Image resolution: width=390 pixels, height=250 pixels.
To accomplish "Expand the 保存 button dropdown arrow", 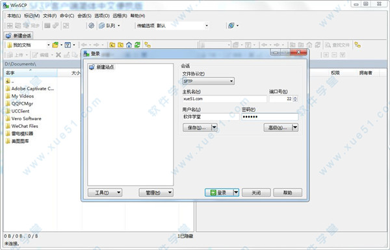I will pos(214,128).
